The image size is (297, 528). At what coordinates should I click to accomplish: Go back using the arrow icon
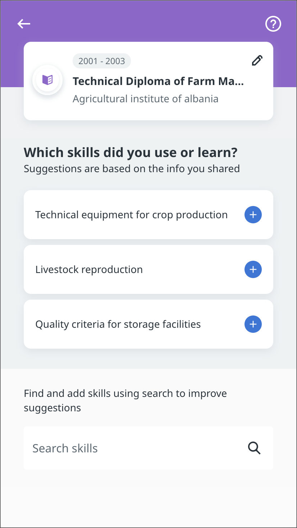tap(24, 24)
